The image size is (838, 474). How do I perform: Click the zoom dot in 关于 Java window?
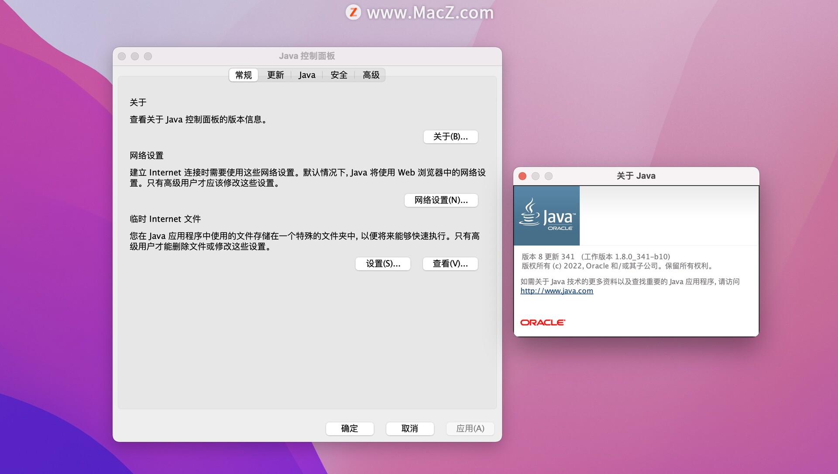(x=549, y=176)
